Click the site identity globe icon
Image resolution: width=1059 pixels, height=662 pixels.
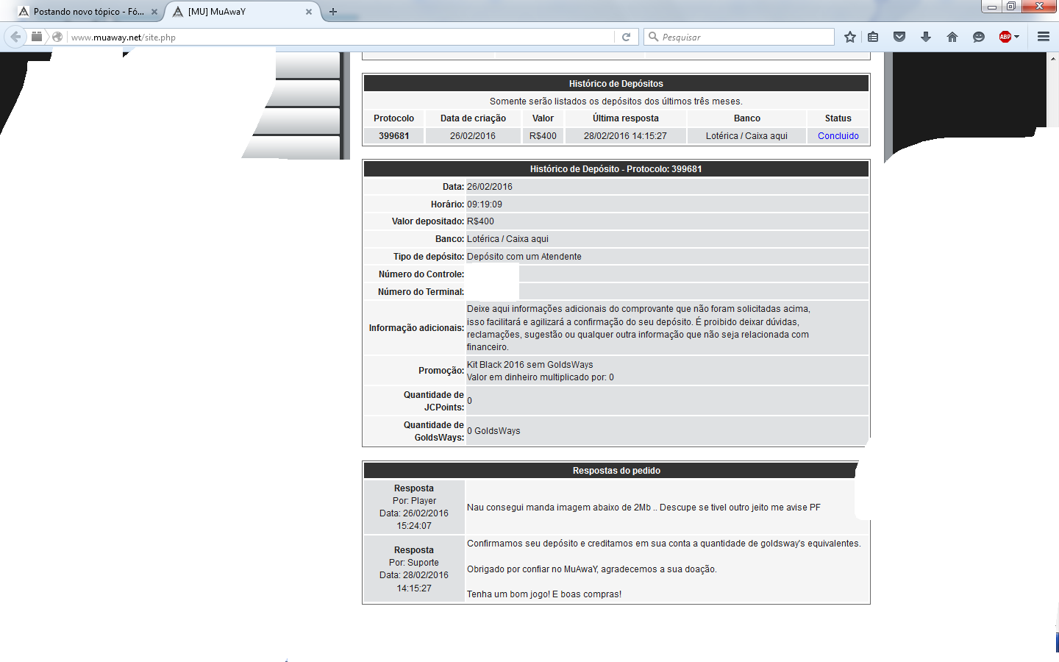pyautogui.click(x=57, y=37)
